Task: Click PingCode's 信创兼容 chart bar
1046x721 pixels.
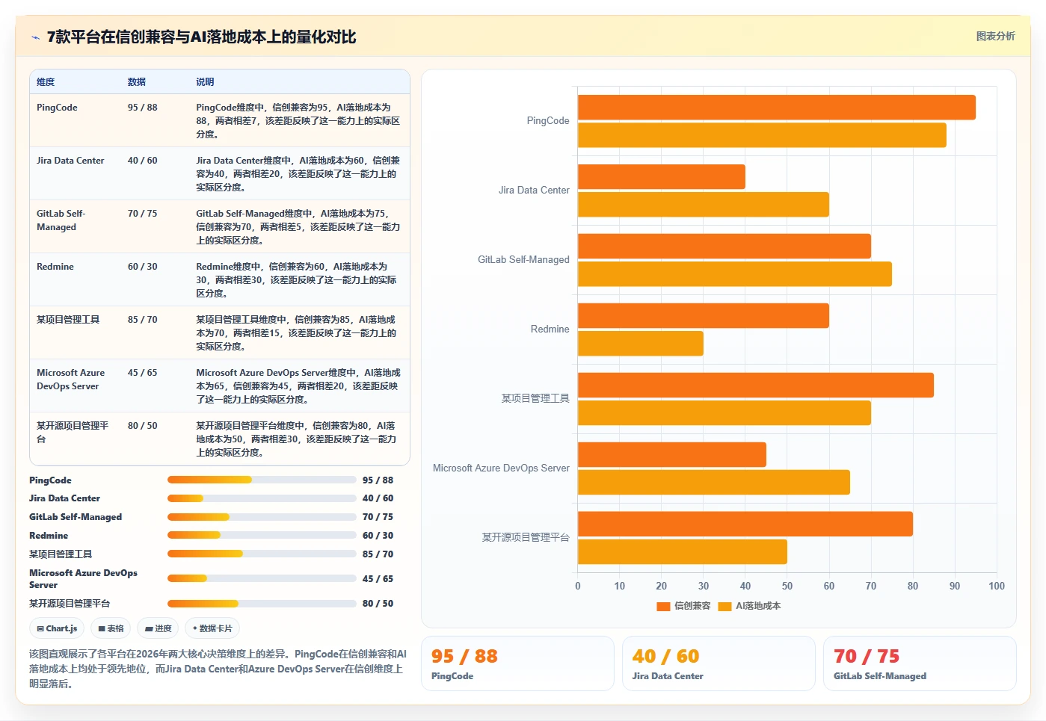Action: (x=776, y=108)
